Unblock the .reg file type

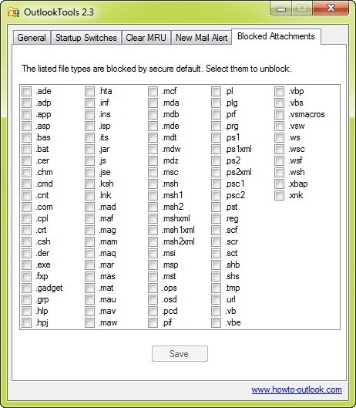point(216,218)
